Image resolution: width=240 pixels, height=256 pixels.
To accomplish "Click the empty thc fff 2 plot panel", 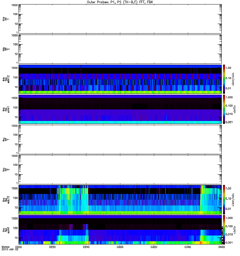I will [120, 170].
